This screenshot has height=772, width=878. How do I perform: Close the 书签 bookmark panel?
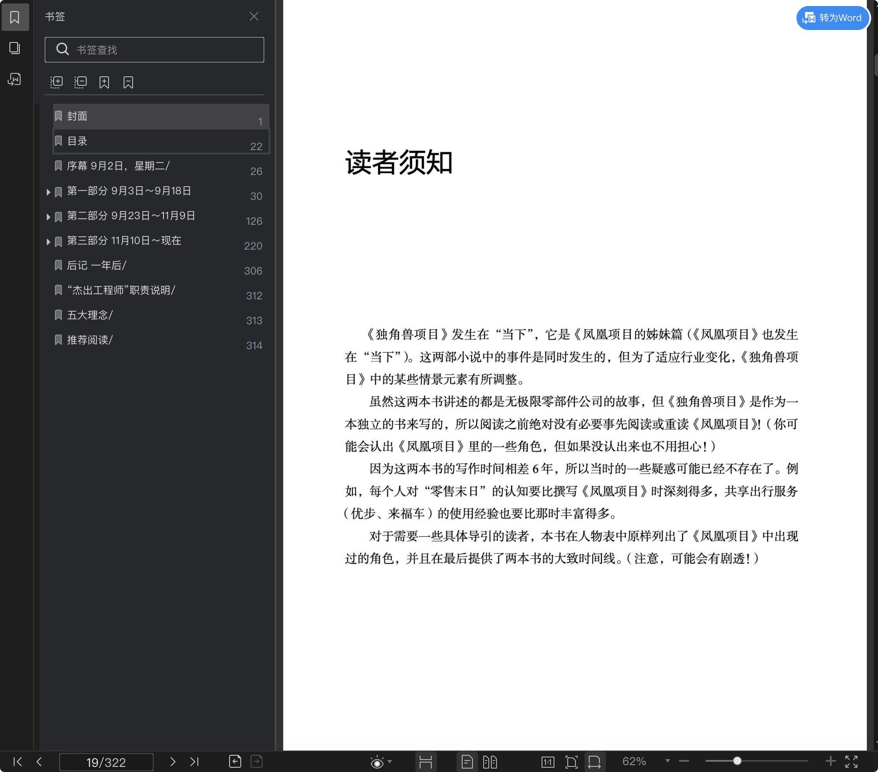click(x=254, y=16)
